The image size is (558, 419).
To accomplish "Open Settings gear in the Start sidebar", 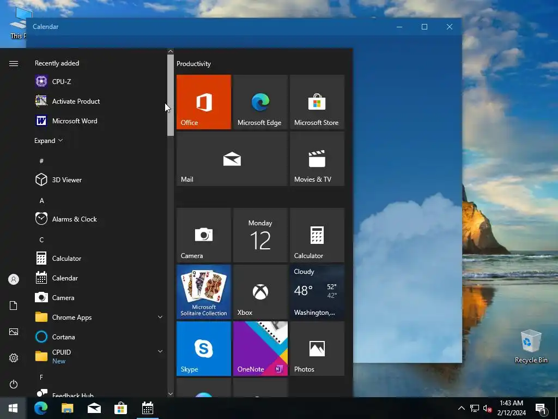I will [14, 358].
